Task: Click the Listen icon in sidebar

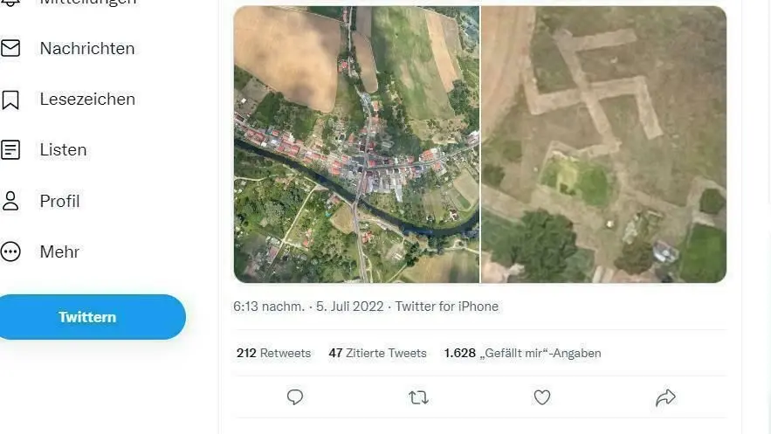Action: pos(10,150)
